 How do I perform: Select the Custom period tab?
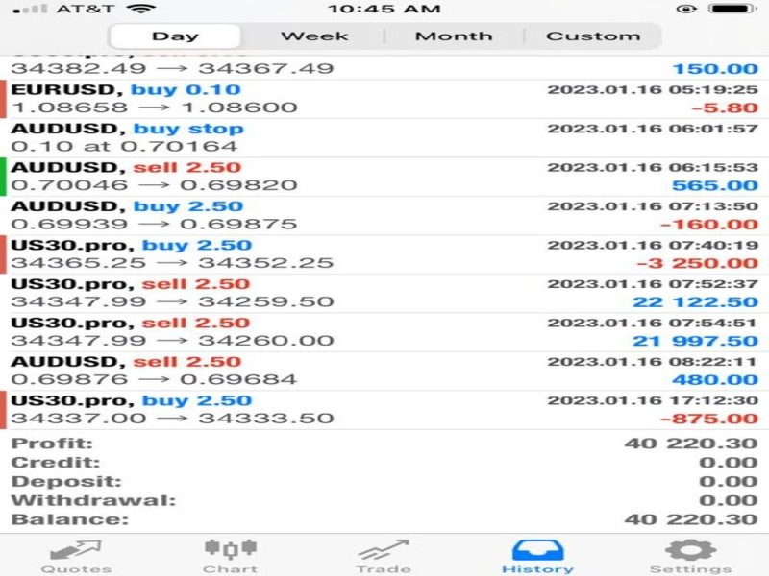coord(593,36)
